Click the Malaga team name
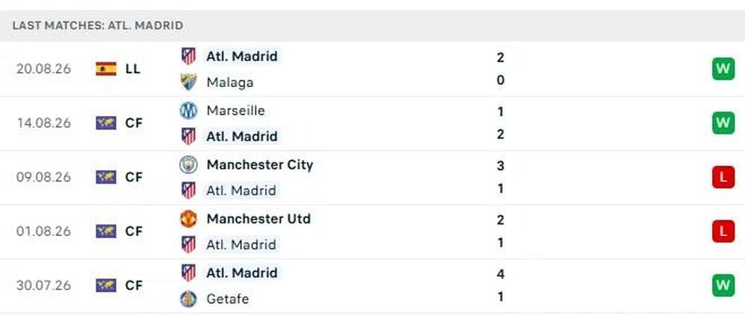Image resolution: width=745 pixels, height=317 pixels. pos(230,82)
